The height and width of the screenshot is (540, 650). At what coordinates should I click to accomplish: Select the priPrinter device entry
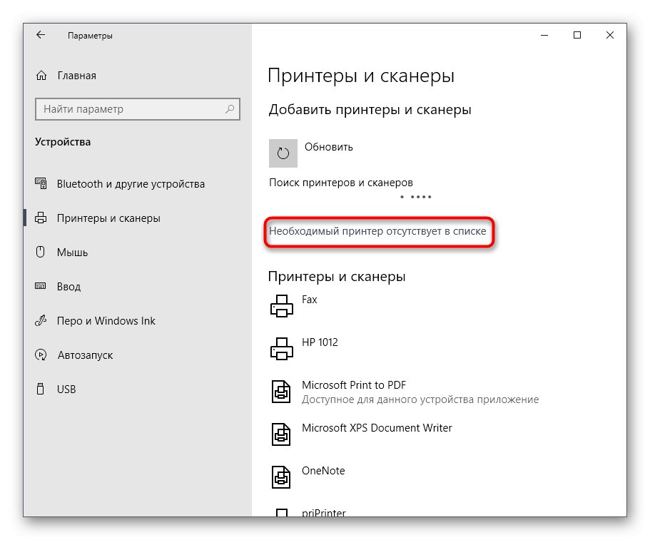click(323, 511)
